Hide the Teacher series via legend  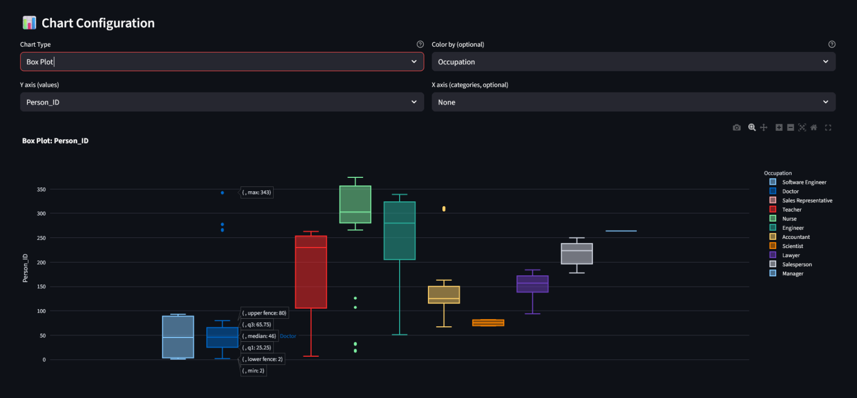(x=792, y=209)
